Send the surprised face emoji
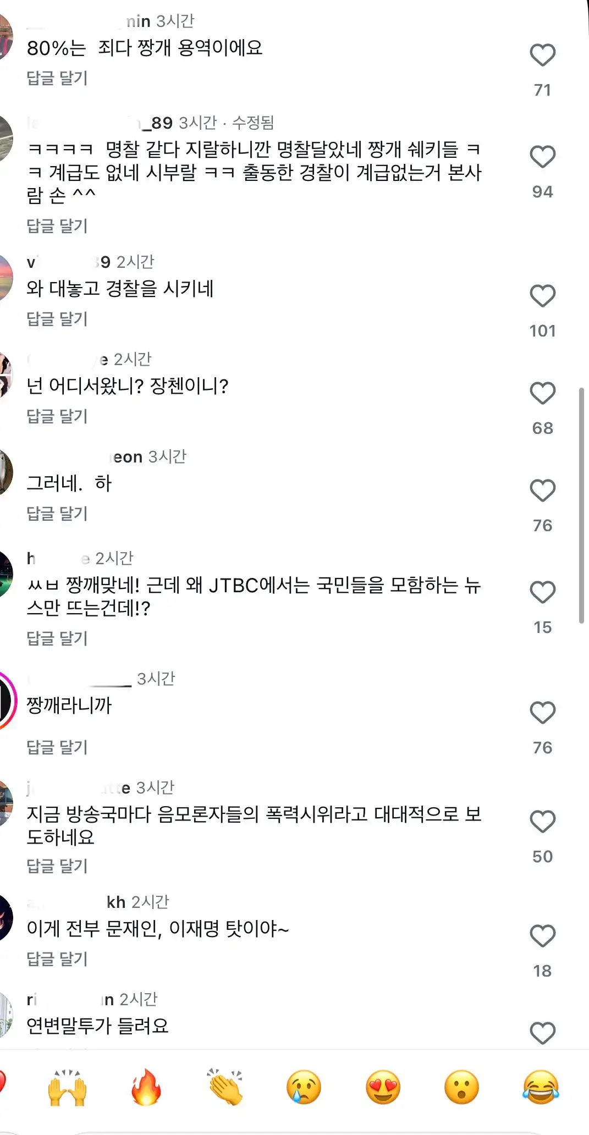The height and width of the screenshot is (1135, 589). [462, 1088]
